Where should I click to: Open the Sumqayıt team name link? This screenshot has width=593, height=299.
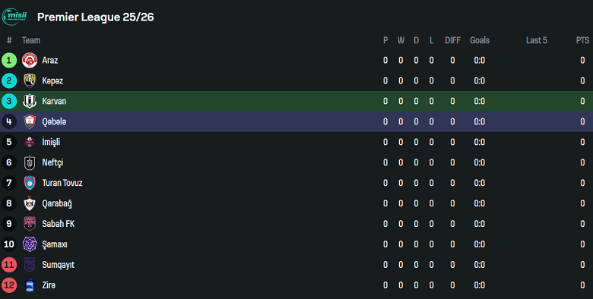pyautogui.click(x=59, y=265)
